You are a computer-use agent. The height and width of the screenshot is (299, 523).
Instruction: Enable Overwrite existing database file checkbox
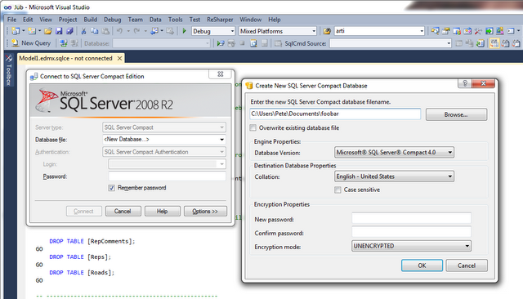click(253, 127)
